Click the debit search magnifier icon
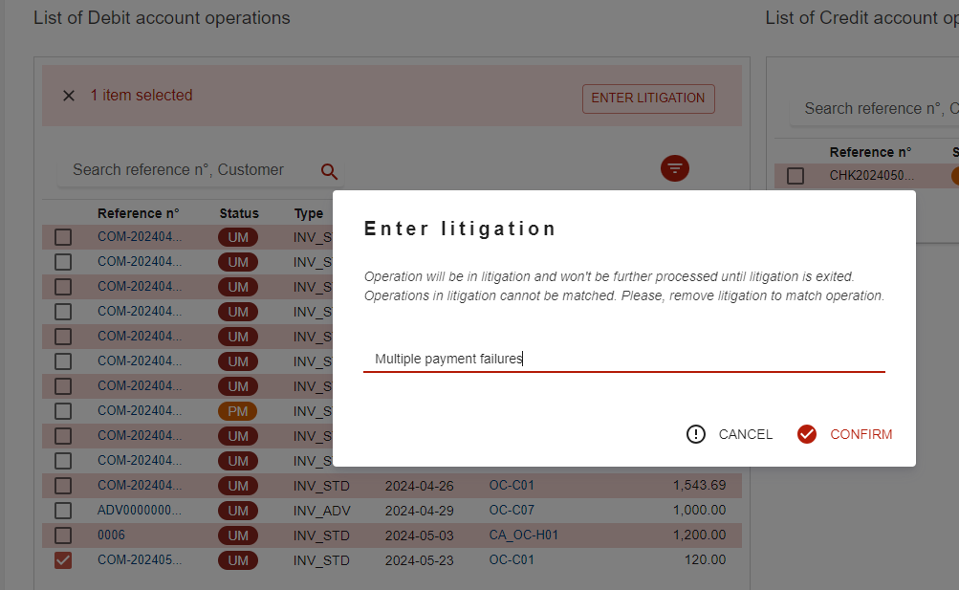 pyautogui.click(x=329, y=171)
